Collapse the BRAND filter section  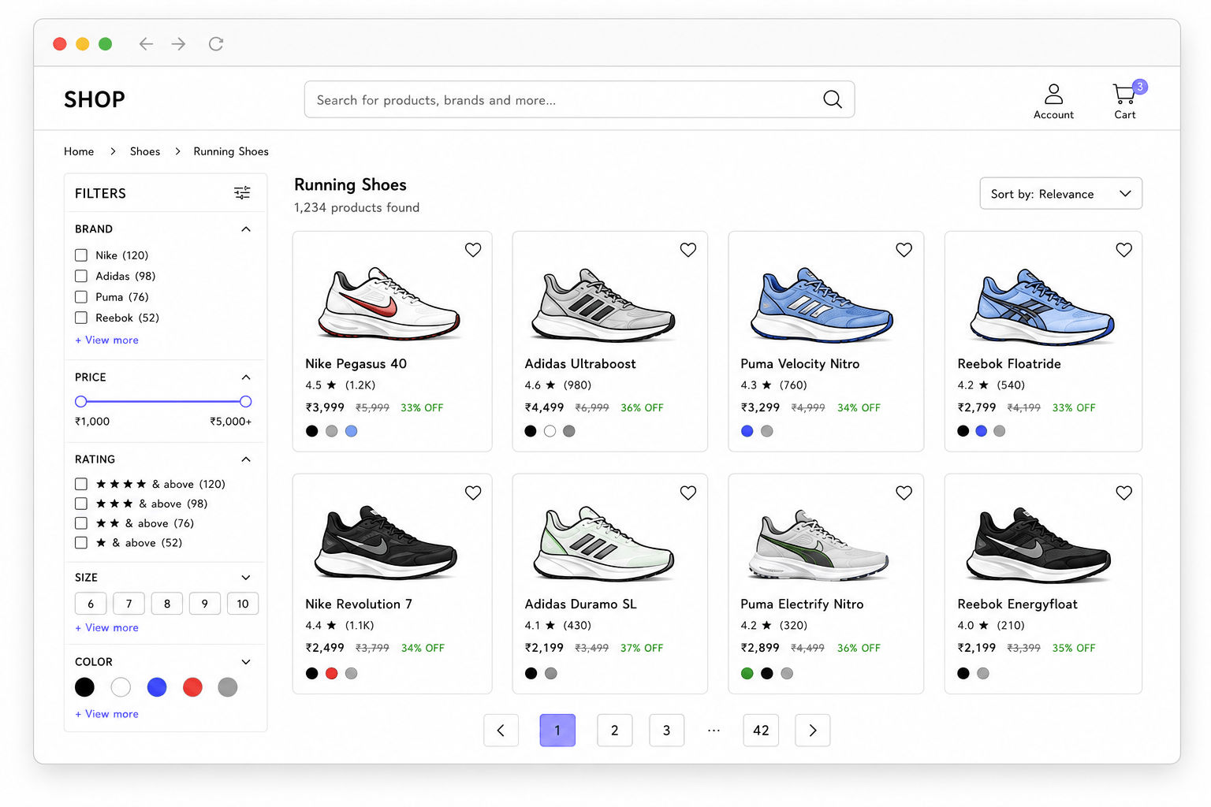pyautogui.click(x=246, y=229)
